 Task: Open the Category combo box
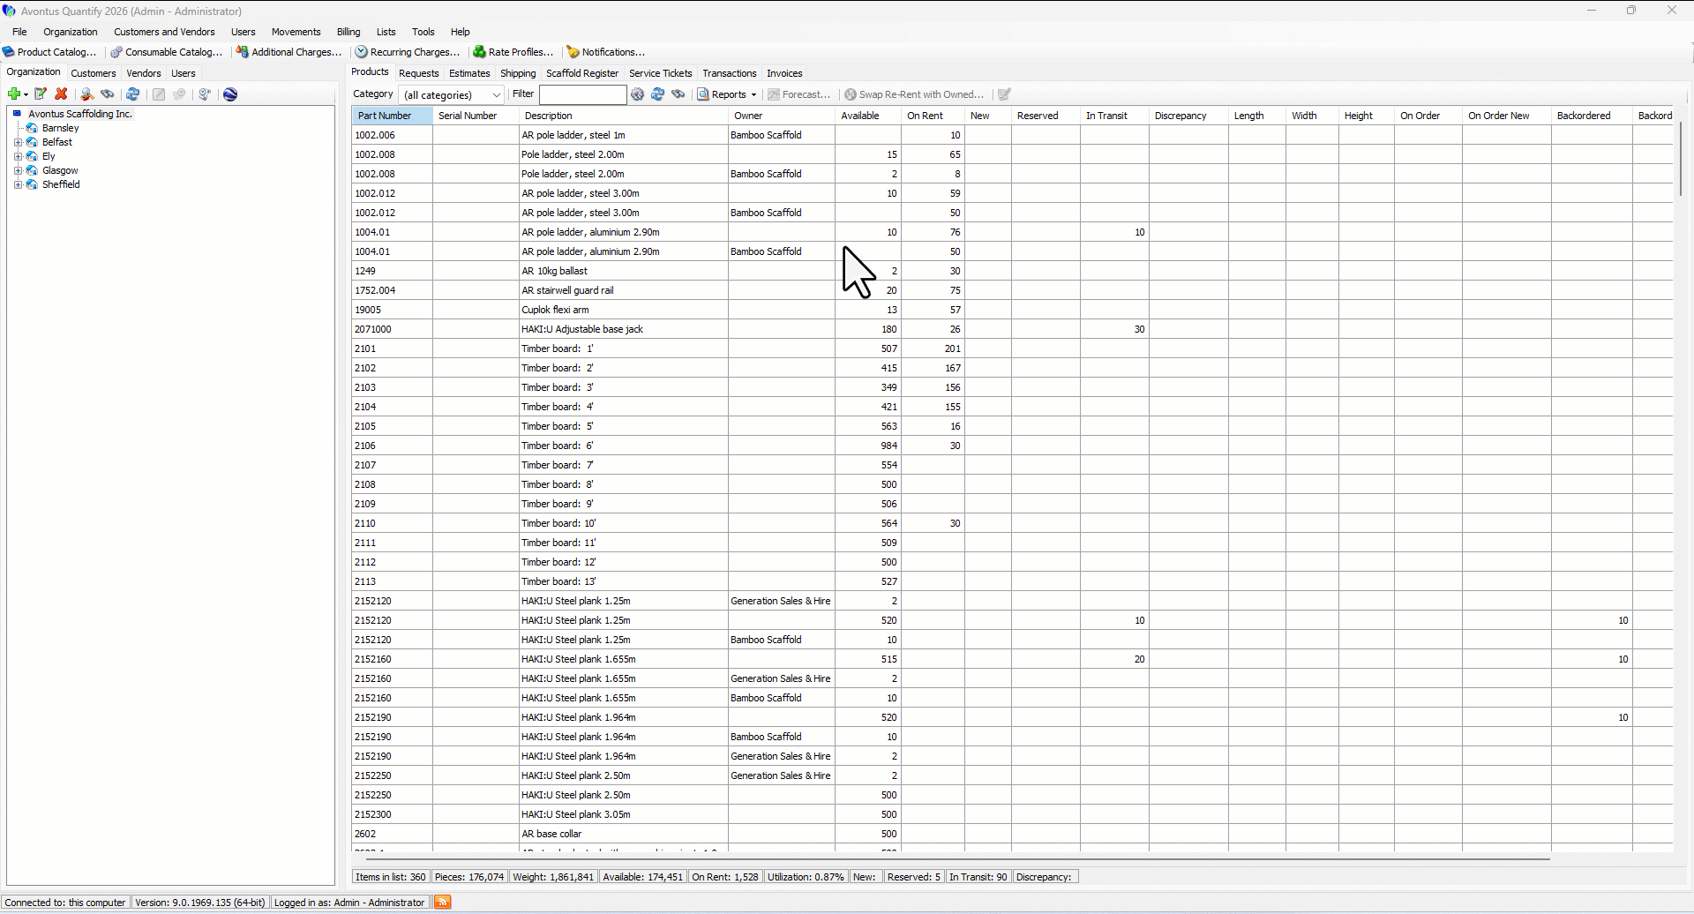click(452, 94)
